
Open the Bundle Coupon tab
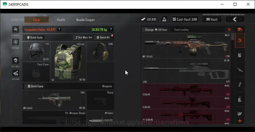pyautogui.click(x=86, y=20)
